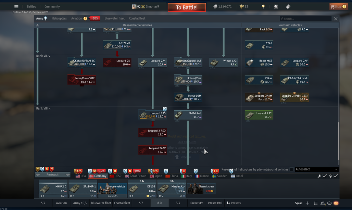Open the light bulb research points icon
This screenshot has width=352, height=210.
(263, 6)
